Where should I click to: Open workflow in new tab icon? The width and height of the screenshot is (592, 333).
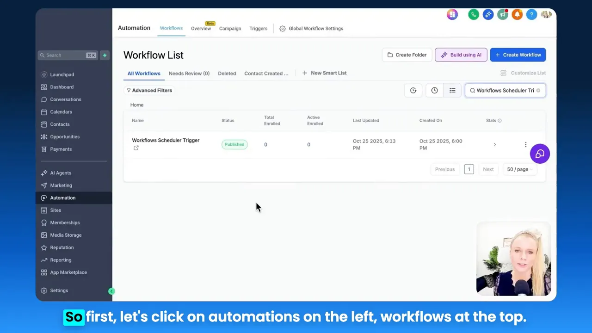tap(136, 148)
